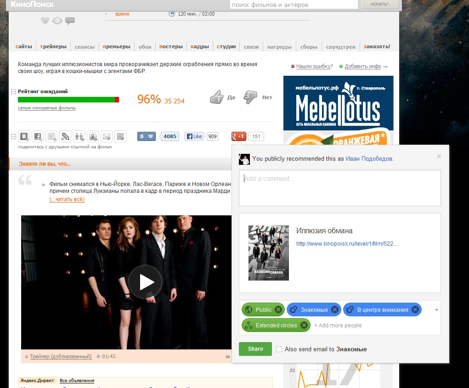Open the 'награды' tab
Viewport: 469px width, 388px height.
279,47
